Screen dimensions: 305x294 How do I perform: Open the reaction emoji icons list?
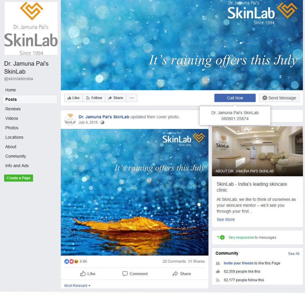(x=71, y=261)
